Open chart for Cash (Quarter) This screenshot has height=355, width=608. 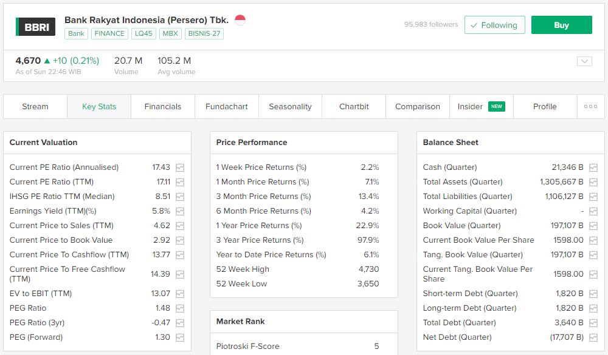tap(593, 167)
